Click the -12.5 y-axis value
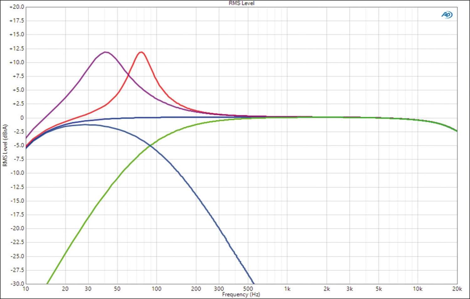470x299 pixels. point(17,187)
